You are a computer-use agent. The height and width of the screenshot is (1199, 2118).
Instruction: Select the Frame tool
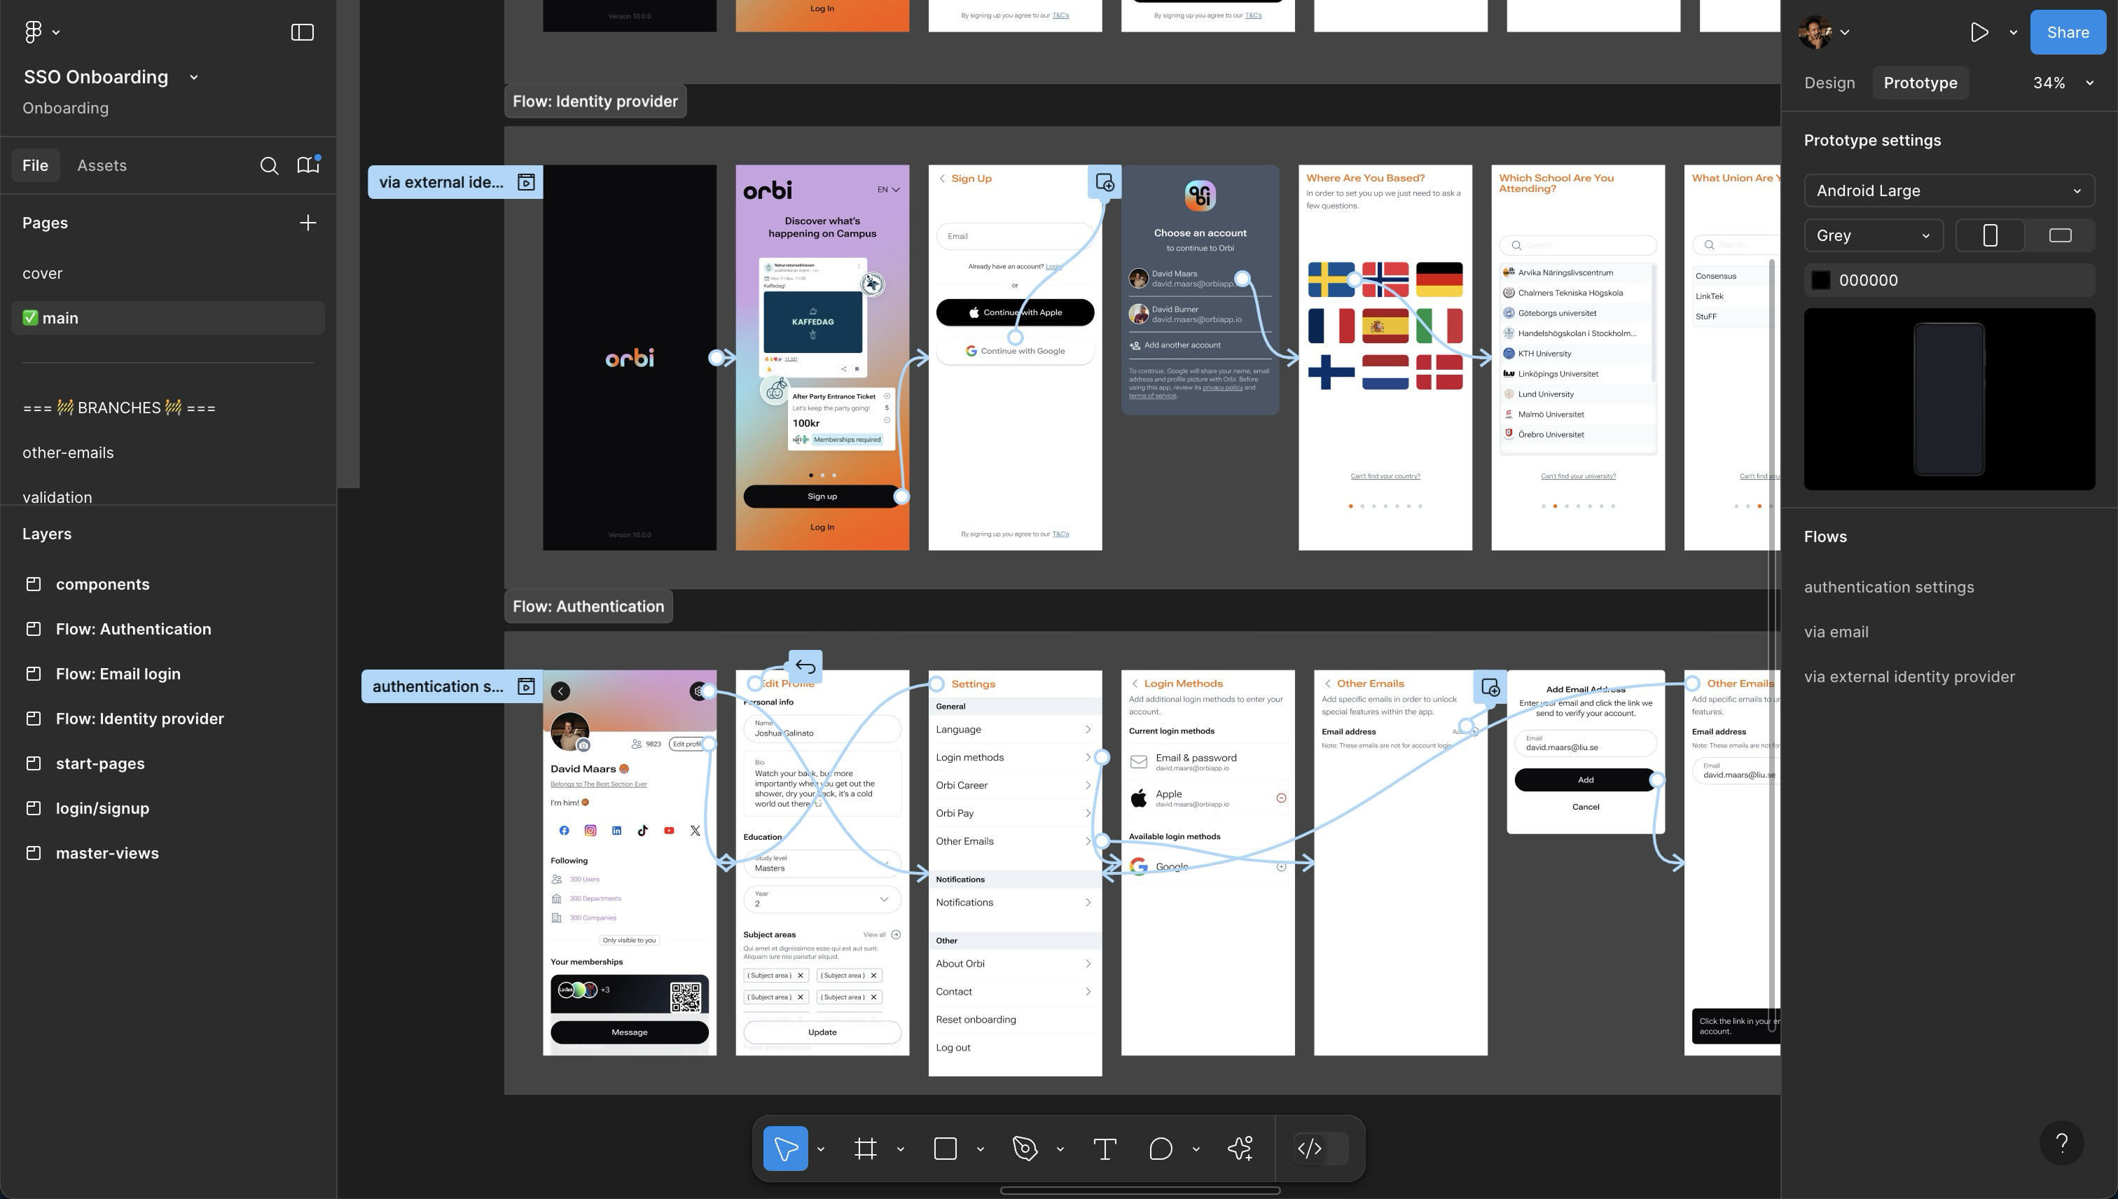pos(866,1148)
